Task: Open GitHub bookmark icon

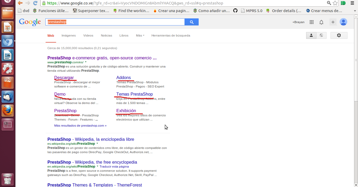Action: pyautogui.click(x=235, y=11)
